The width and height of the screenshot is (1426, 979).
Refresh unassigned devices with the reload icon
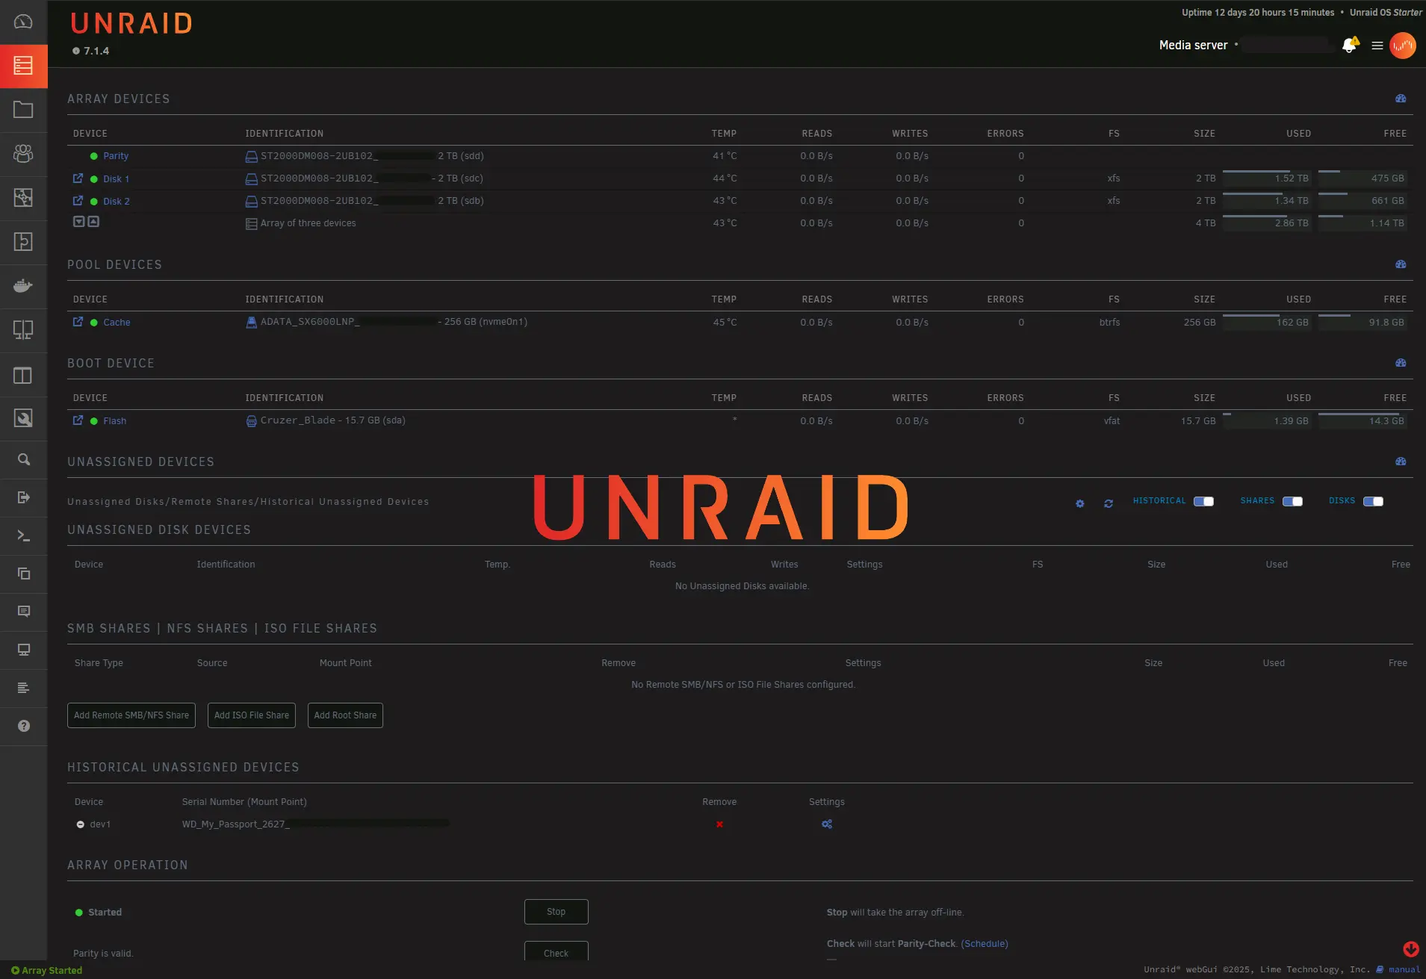click(1109, 503)
